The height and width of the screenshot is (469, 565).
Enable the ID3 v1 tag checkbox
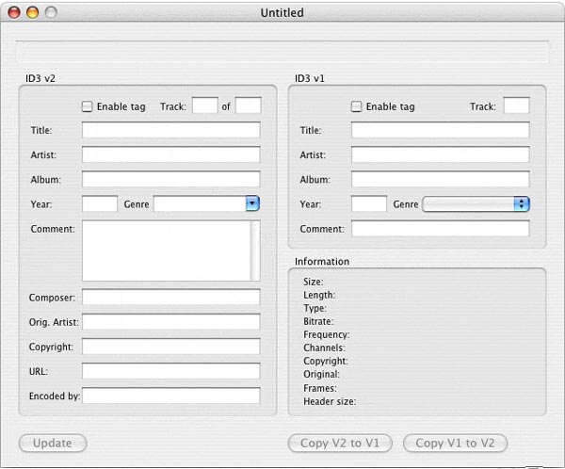356,106
